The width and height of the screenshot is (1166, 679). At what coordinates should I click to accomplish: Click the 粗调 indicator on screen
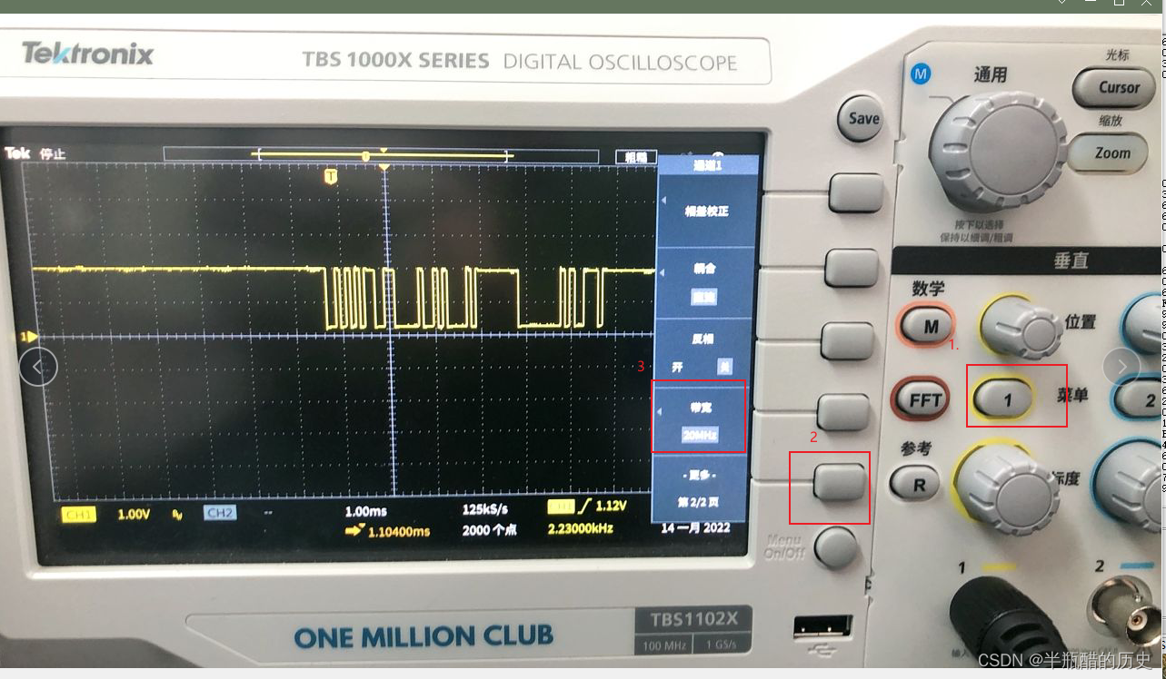(x=635, y=157)
